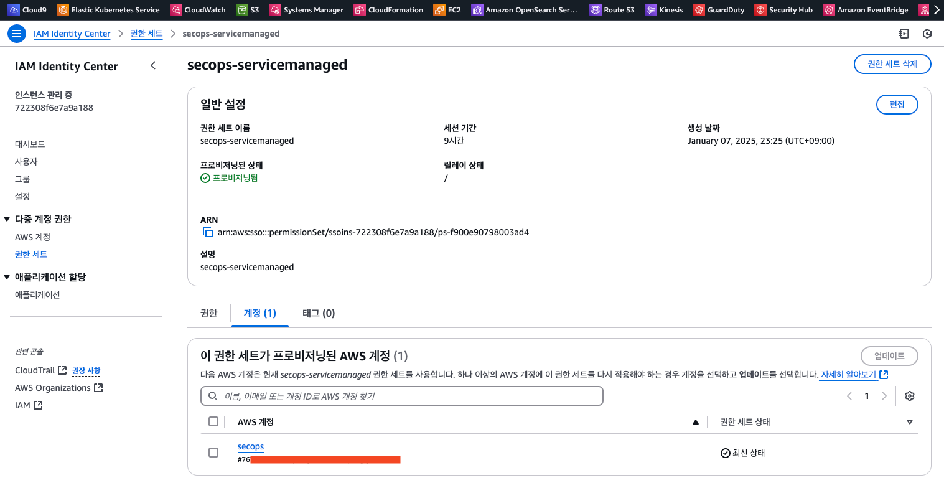Copy the permission set ARN
The width and height of the screenshot is (944, 488).
click(208, 232)
